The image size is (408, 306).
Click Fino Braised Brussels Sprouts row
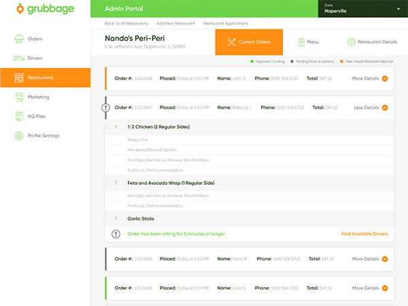point(250,150)
